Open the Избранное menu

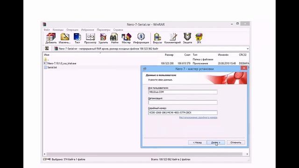pyautogui.click(x=87, y=30)
